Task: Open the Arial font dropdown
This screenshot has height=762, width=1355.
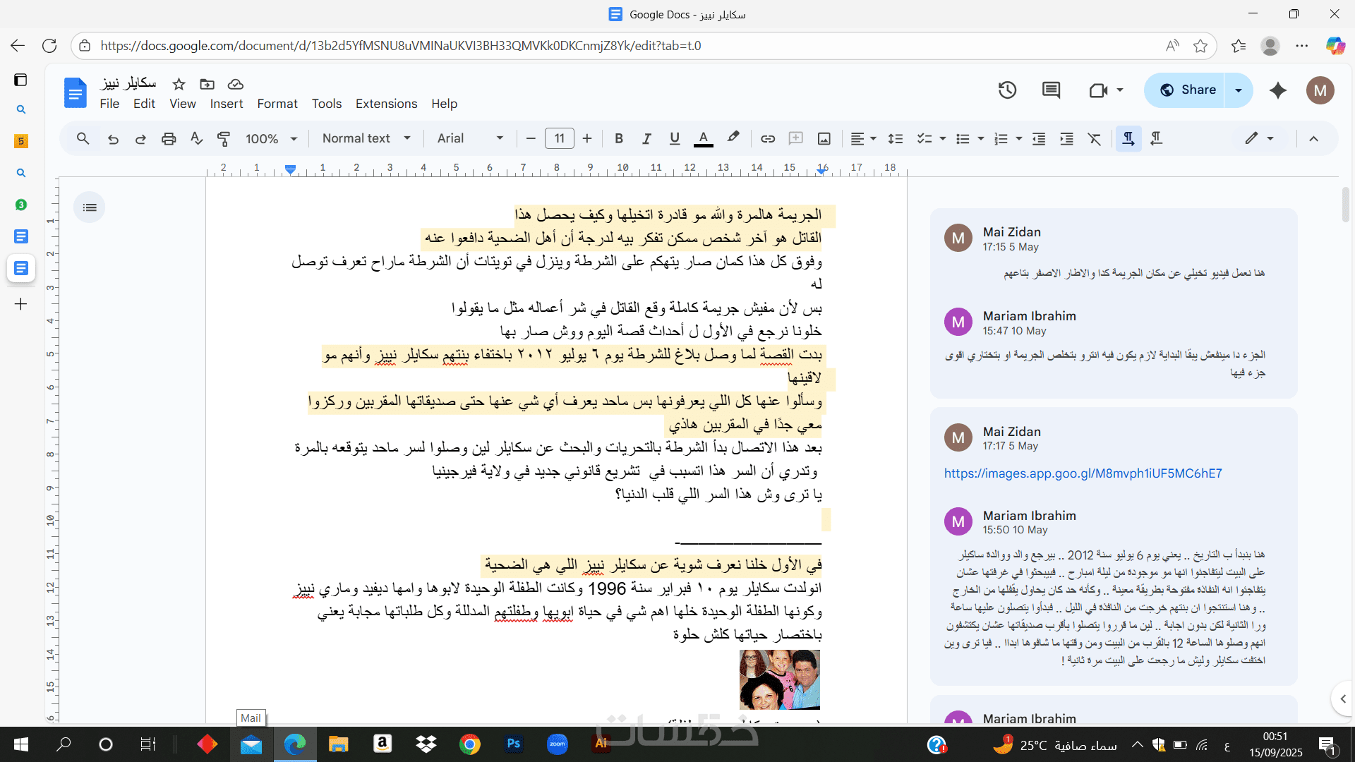Action: (x=470, y=139)
